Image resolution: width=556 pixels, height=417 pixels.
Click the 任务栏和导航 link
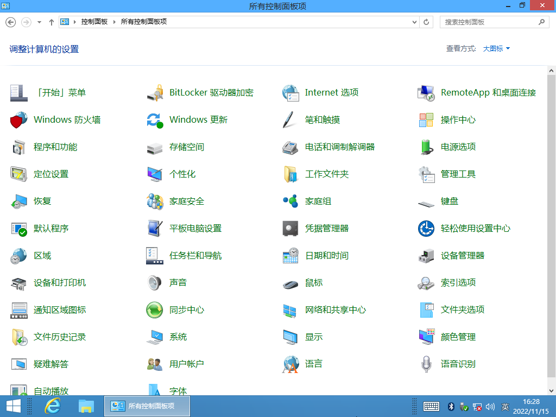pos(195,256)
